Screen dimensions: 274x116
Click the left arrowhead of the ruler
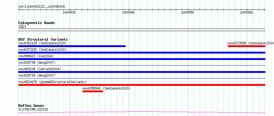pyautogui.click(x=19, y=10)
